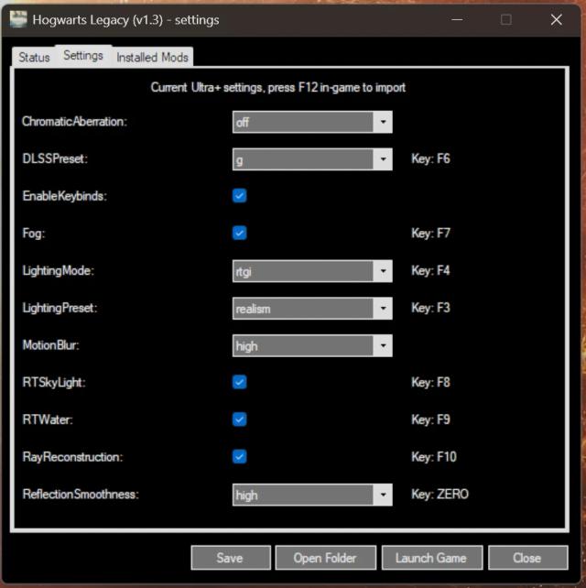Toggle the RTWater checkbox
Screen dimensions: 586x588
pyautogui.click(x=240, y=419)
